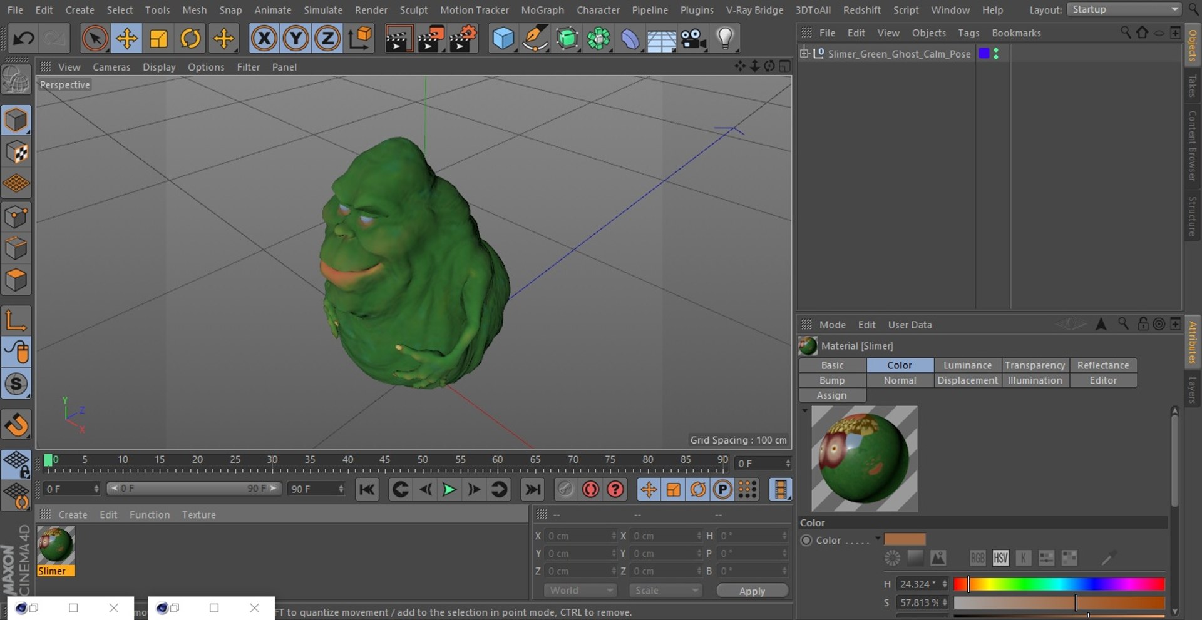Screen dimensions: 1202x620
Task: Click the Spline Pen tool icon
Action: pos(535,39)
